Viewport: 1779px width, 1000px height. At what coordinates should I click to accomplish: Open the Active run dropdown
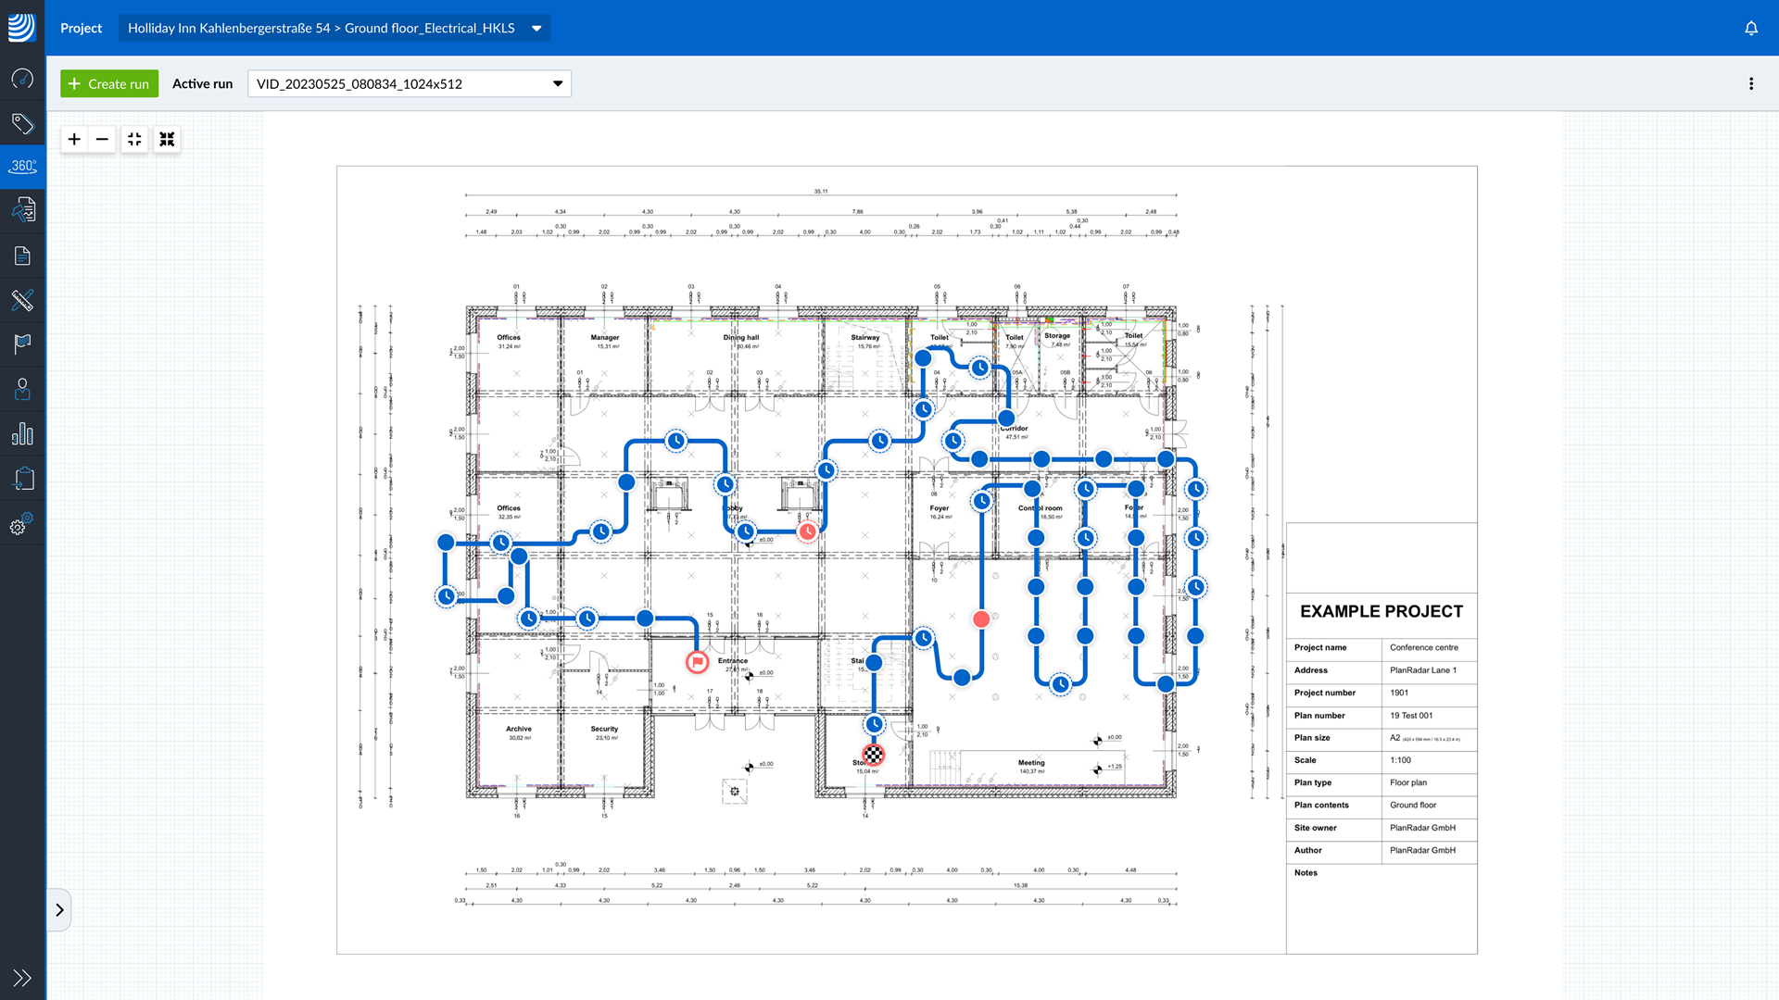click(409, 83)
